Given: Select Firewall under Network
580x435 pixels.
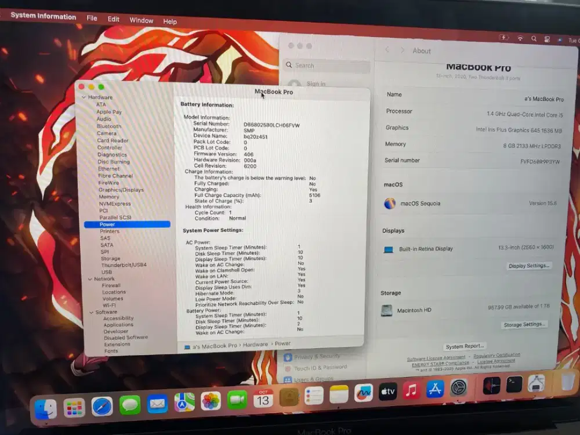Looking at the screenshot, I should (x=111, y=285).
